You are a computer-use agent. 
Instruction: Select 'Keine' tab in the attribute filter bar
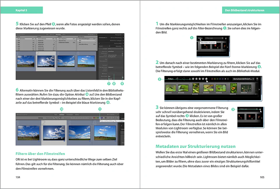point(77,115)
